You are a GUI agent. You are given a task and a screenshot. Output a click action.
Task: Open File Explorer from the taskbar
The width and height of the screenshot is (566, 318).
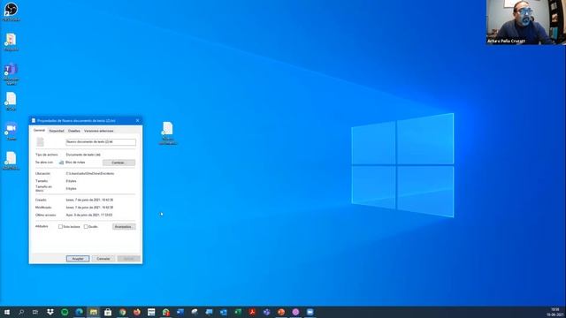(94, 312)
